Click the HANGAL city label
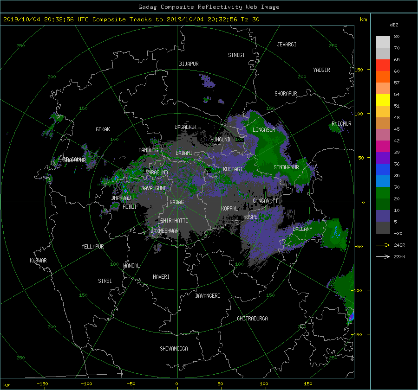Viewport: 418px width, 390px height. [x=131, y=266]
